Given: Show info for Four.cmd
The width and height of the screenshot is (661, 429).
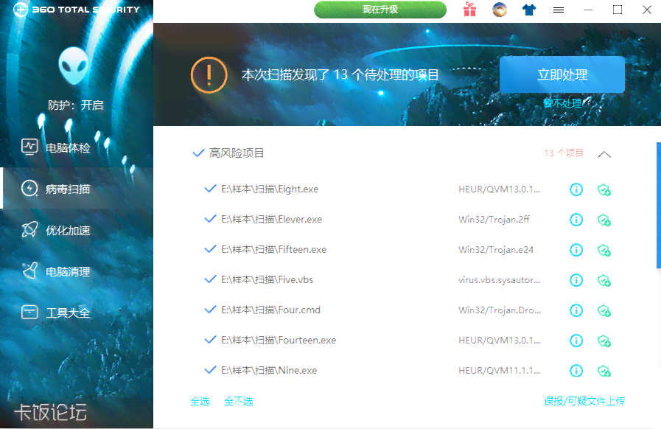Looking at the screenshot, I should coord(576,310).
